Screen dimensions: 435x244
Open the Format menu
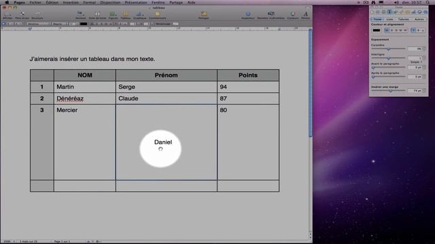click(89, 2)
